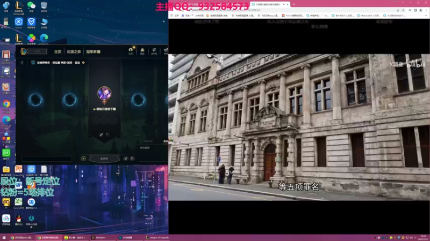Screen dimensions: 430x241
Task: Open a new Chrome tab with plus button
Action: pos(293,4)
